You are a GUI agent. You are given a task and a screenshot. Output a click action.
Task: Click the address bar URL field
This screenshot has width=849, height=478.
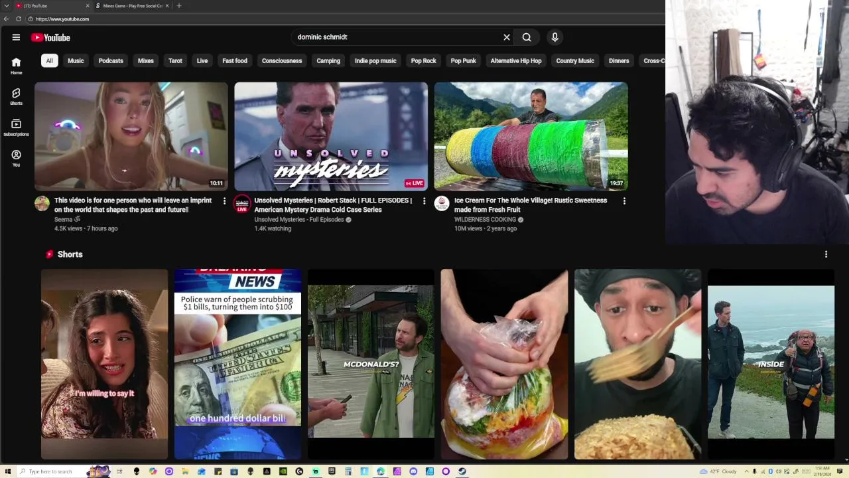[345, 19]
